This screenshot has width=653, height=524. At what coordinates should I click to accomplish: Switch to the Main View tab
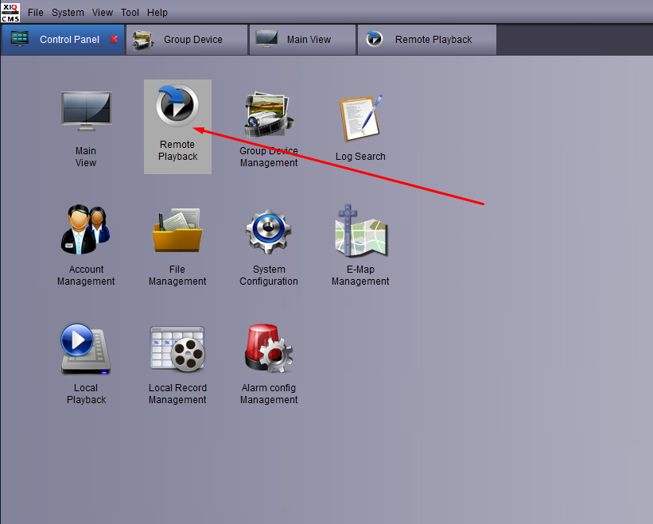pos(303,40)
